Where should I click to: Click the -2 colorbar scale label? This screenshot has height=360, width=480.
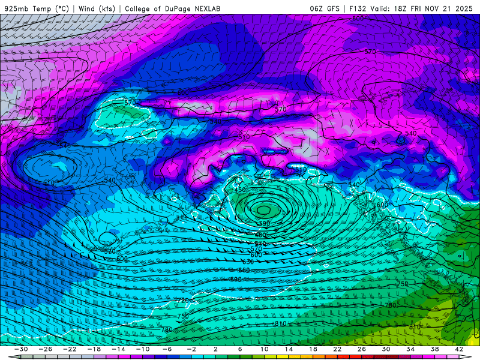(191, 349)
